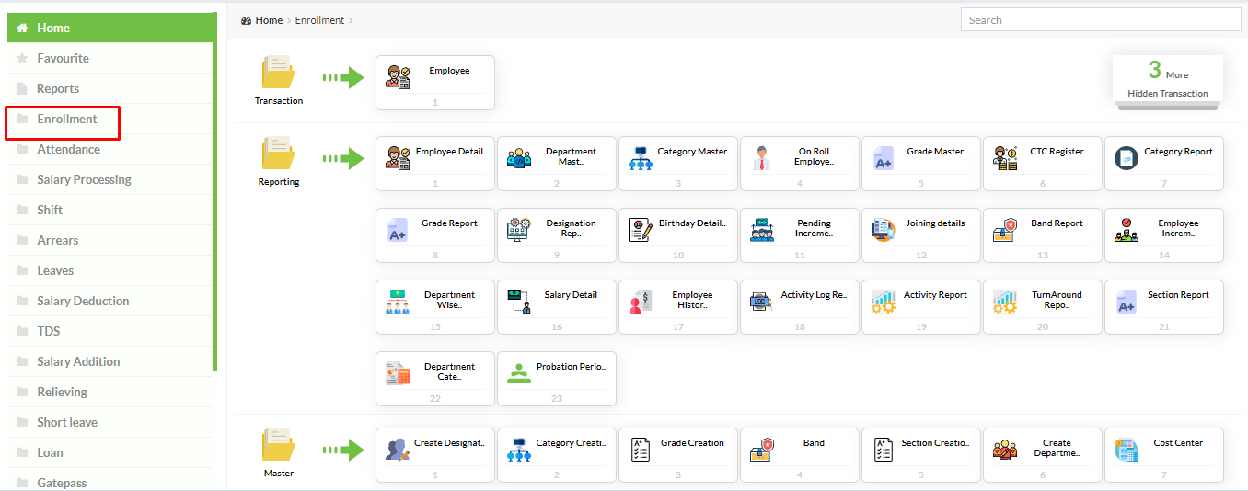Expand the Salary Processing sidebar folder
Image resolution: width=1248 pixels, height=491 pixels.
pos(110,179)
